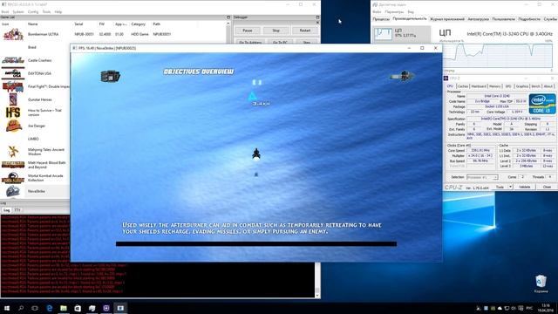Image resolution: width=558 pixels, height=314 pixels.
Task: Sort the game list by Name column
Action: 32,24
